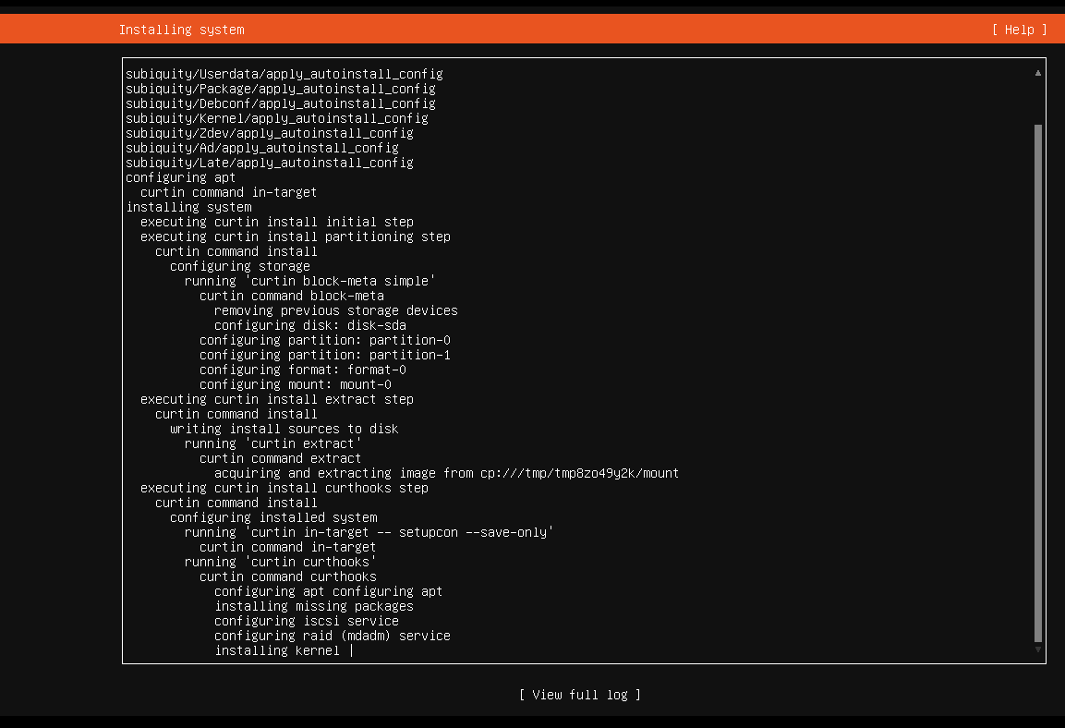Click the 'configuring partition: partition-0' entry
This screenshot has width=1065, height=728.
coord(324,339)
